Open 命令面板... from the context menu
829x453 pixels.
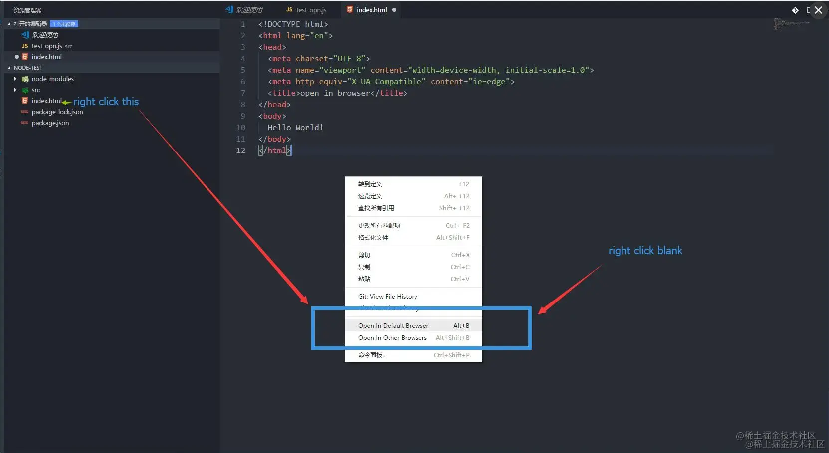(414, 355)
